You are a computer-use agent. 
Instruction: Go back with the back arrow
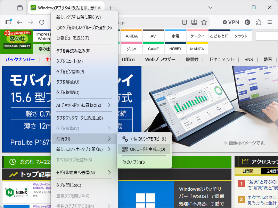[x=19, y=22]
